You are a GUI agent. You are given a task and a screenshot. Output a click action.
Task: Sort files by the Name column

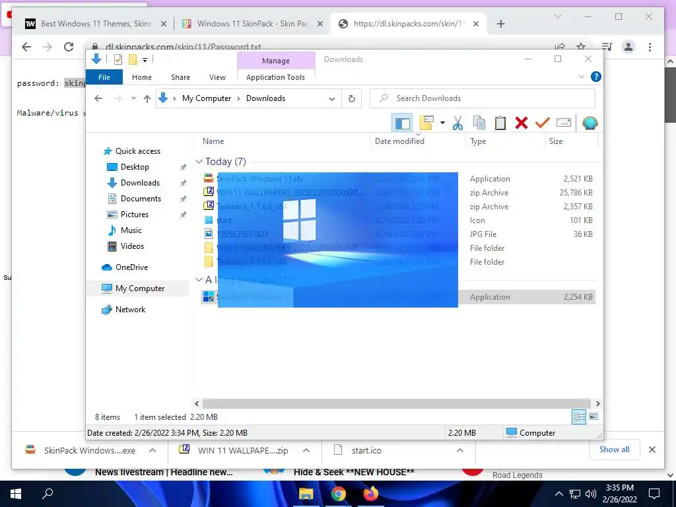click(x=213, y=141)
